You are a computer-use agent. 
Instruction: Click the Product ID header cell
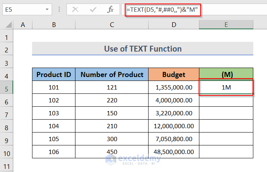[x=54, y=74]
